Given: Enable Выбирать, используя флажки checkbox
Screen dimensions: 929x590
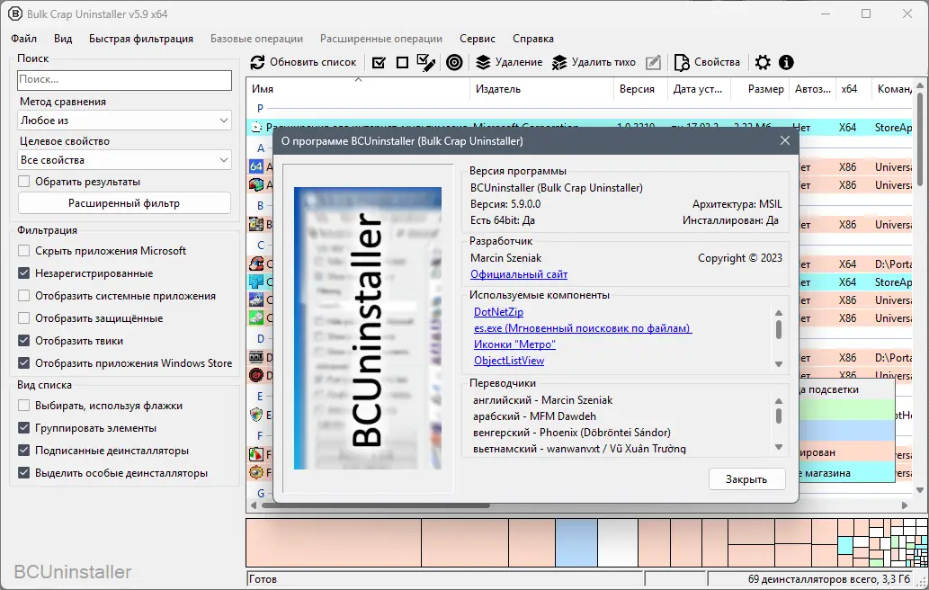Looking at the screenshot, I should pyautogui.click(x=23, y=406).
